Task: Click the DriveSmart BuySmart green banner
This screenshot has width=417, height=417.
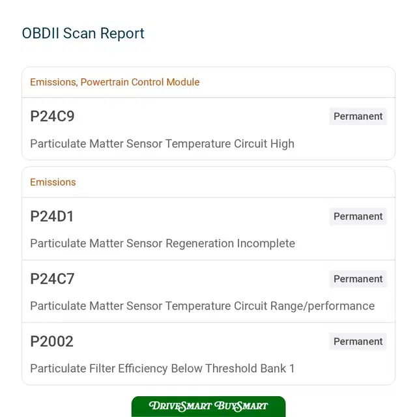Action: pyautogui.click(x=208, y=407)
